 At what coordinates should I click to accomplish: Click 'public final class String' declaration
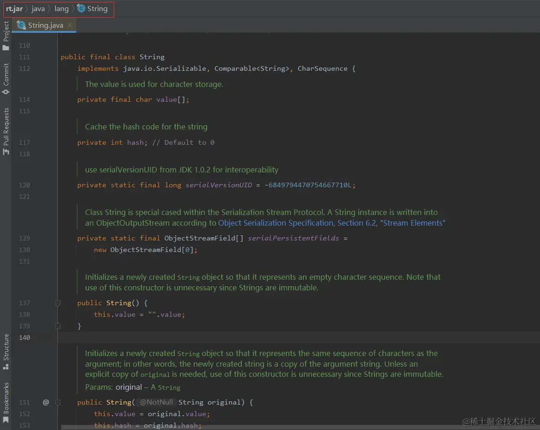[x=112, y=57]
